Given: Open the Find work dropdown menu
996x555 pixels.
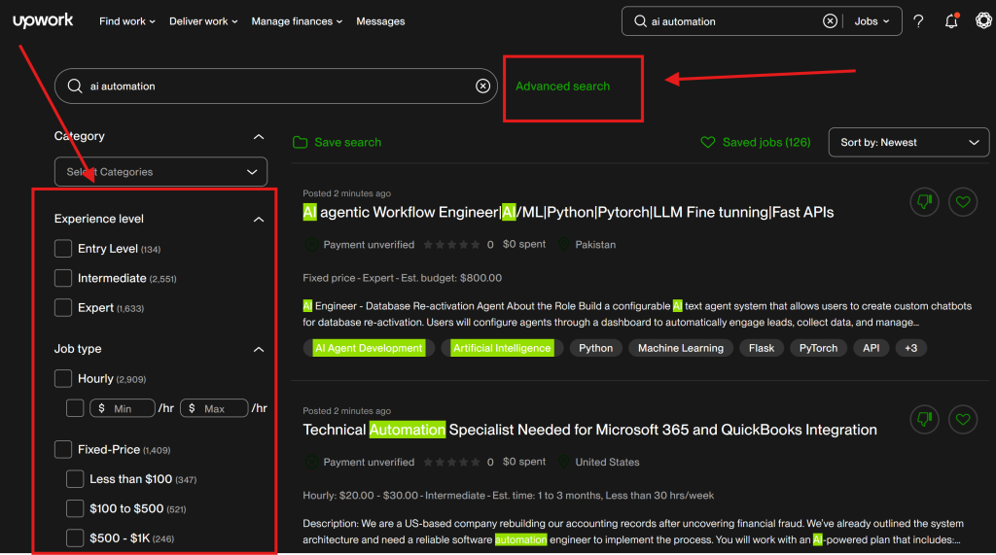Looking at the screenshot, I should [x=127, y=21].
